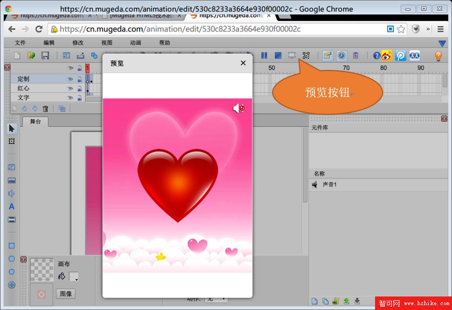452x310 pixels.
Task: Toggle lock on the 文字 layer
Action: click(79, 98)
